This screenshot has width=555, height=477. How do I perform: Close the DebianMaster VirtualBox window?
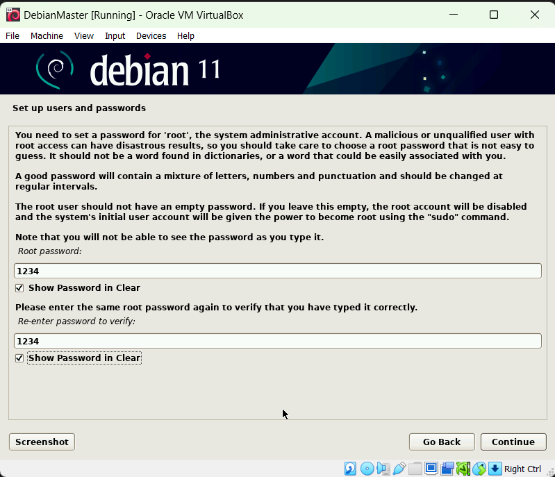click(535, 15)
